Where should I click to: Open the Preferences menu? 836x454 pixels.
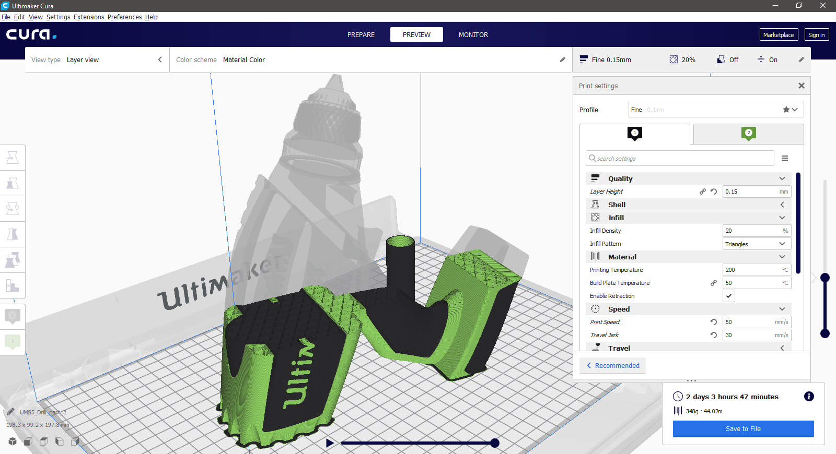pos(124,17)
